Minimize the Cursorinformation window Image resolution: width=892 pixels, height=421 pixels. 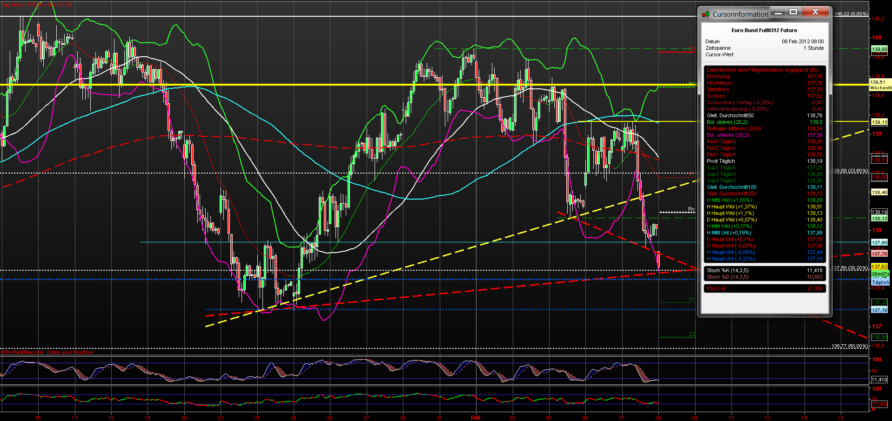778,13
